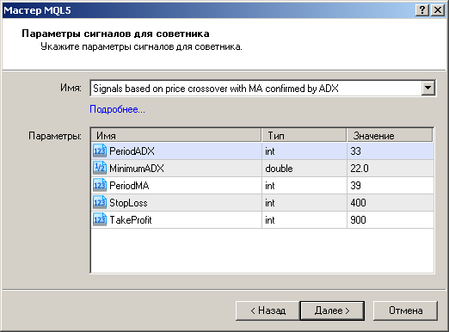Select the TakeProfit parameter name
This screenshot has width=449, height=332.
coord(131,220)
